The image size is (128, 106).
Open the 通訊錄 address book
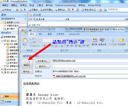[94, 42]
